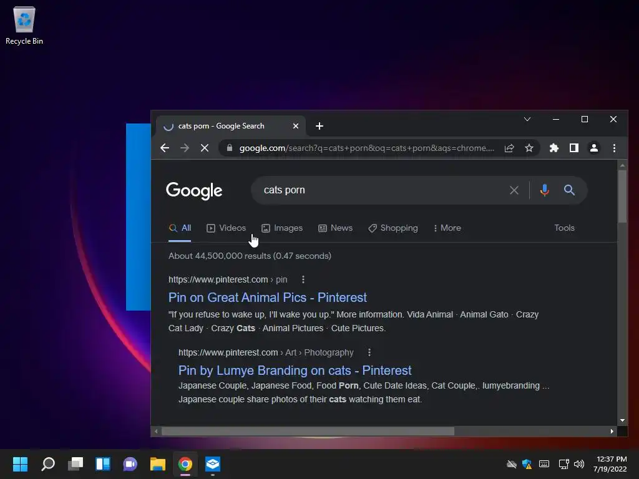Viewport: 639px width, 479px height.
Task: Open the volume speaker tray icon
Action: pos(578,464)
